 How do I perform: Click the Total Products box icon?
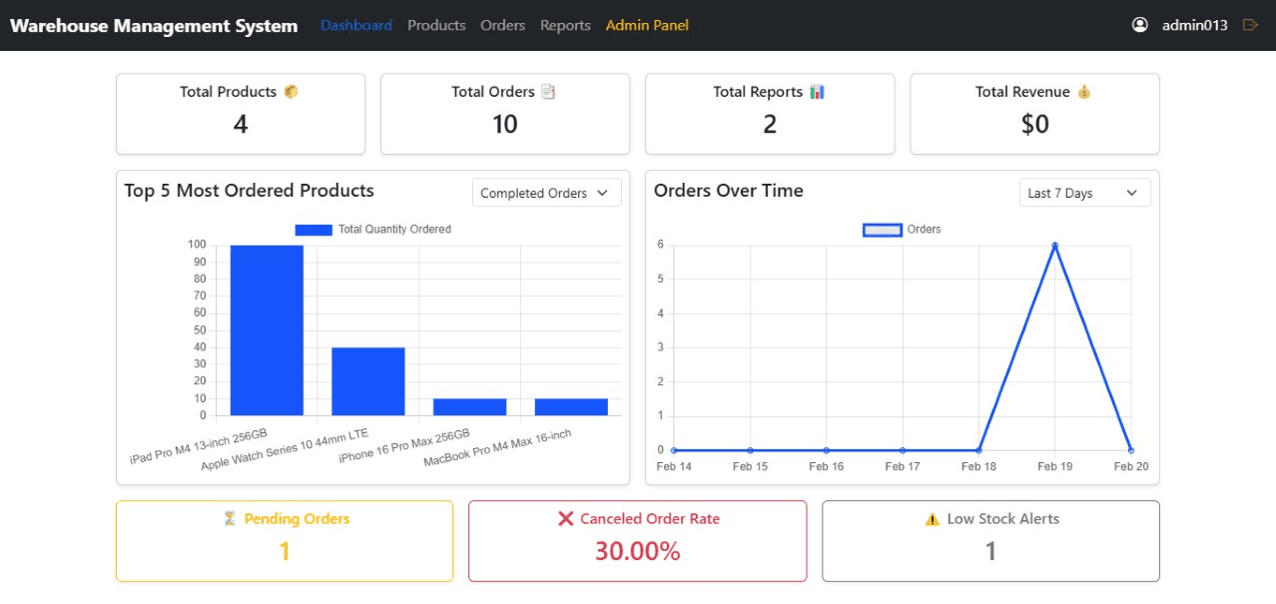coord(292,92)
